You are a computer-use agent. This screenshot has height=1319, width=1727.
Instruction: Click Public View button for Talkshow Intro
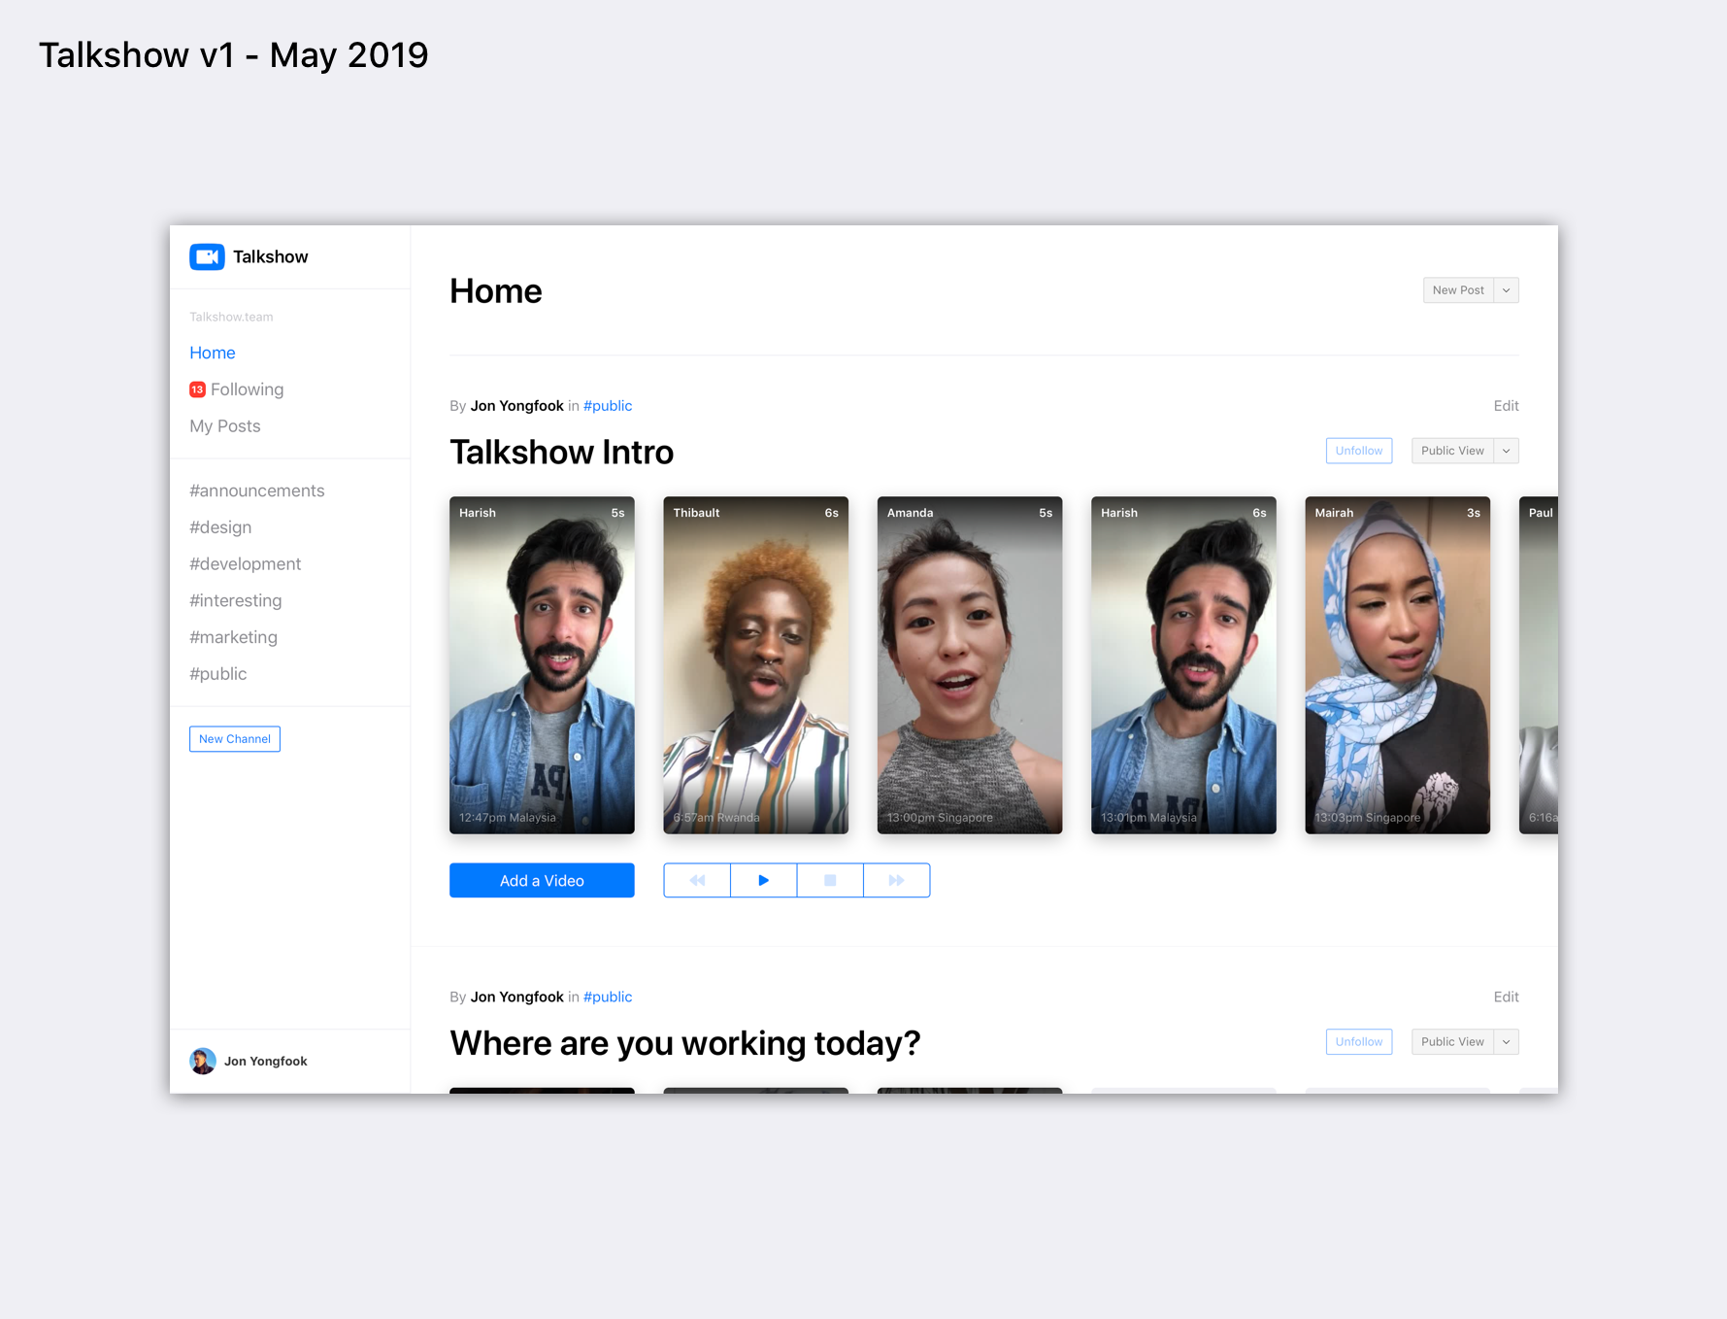coord(1452,451)
